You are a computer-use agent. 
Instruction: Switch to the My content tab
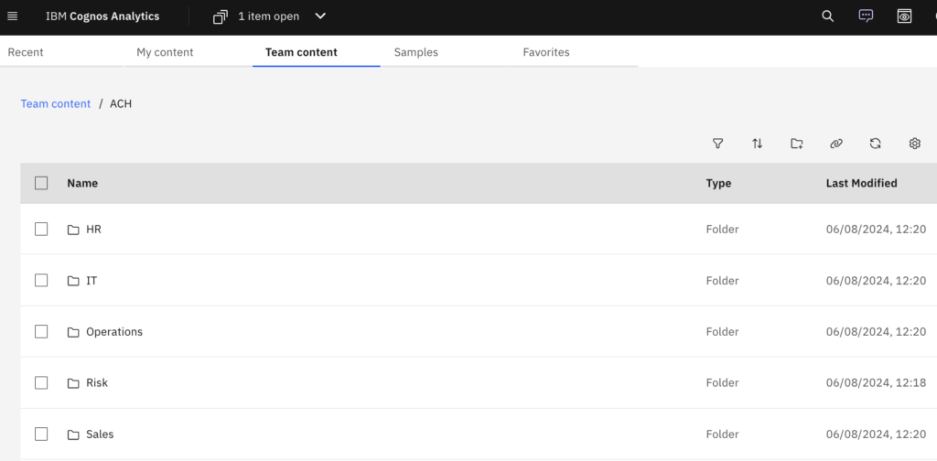pos(165,52)
